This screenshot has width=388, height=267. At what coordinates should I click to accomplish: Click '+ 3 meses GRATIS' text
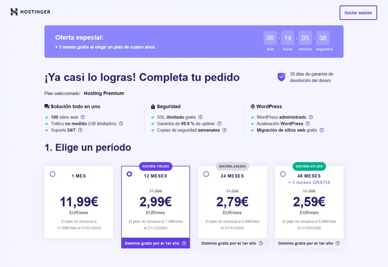[309, 182]
